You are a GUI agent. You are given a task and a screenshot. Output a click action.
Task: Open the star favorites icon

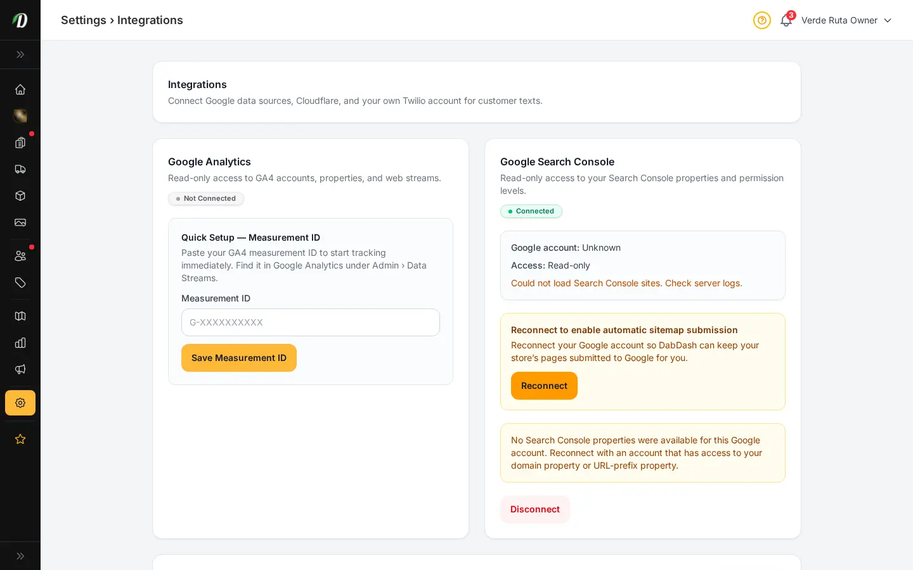pos(20,439)
